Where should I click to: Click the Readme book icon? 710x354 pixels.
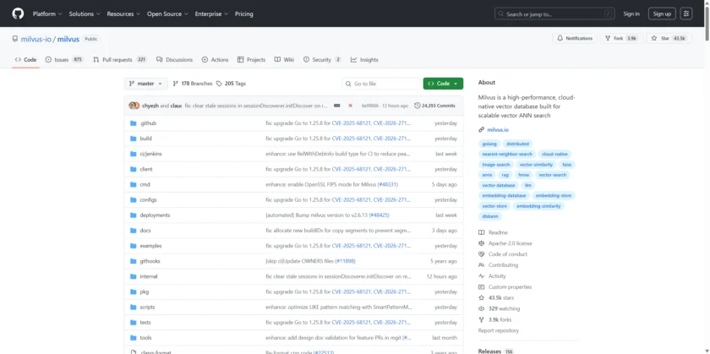(481, 232)
